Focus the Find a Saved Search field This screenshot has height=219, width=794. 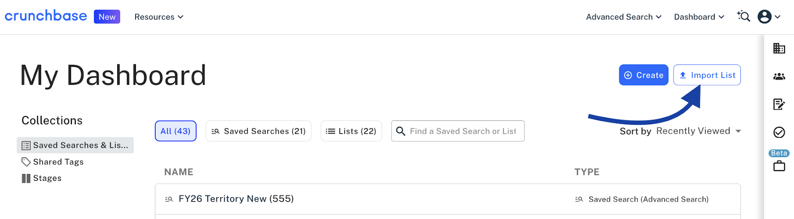[463, 131]
